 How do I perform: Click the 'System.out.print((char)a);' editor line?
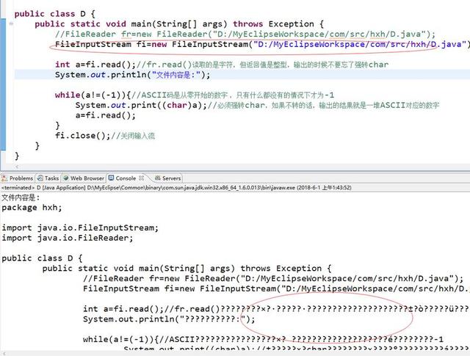point(257,105)
